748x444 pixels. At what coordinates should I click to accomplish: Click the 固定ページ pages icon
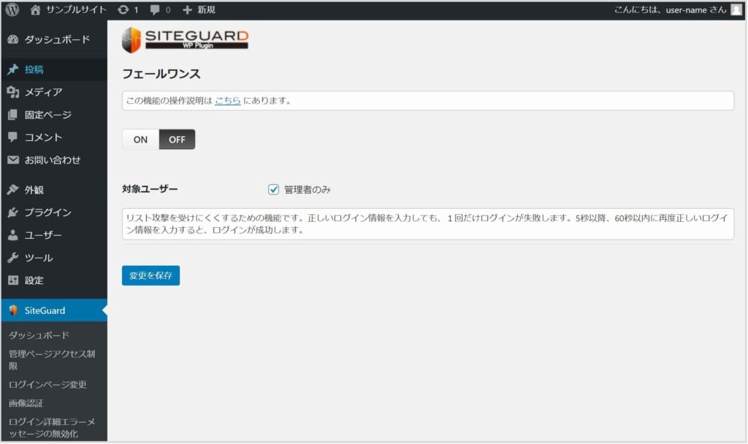13,115
